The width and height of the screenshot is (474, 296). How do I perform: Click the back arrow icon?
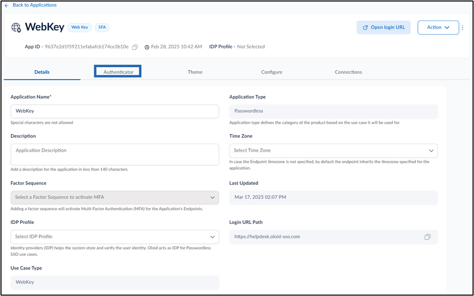point(7,6)
